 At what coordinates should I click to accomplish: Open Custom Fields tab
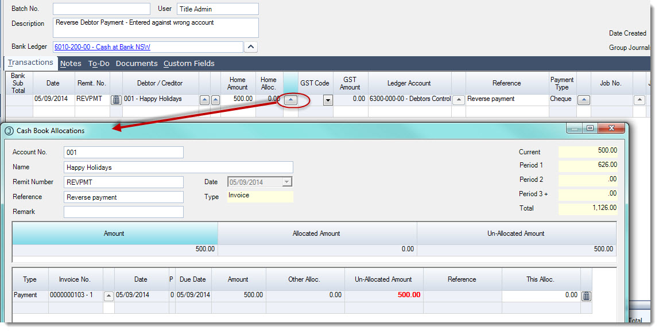(189, 64)
